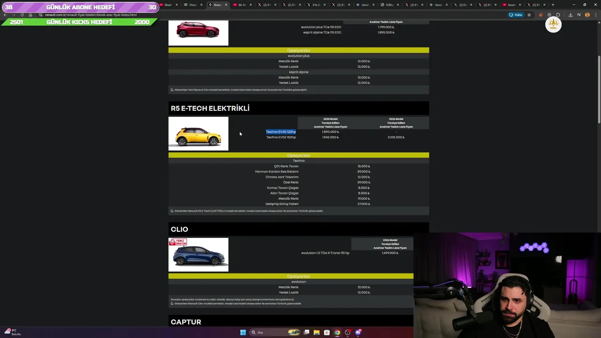Click the Chrono Jant Tasarımı option
601x338 pixels.
click(282, 177)
